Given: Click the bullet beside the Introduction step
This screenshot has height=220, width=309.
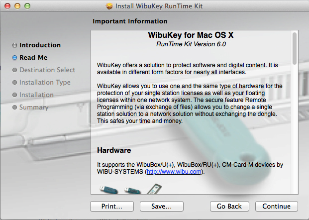Looking at the screenshot, I should 14,45.
